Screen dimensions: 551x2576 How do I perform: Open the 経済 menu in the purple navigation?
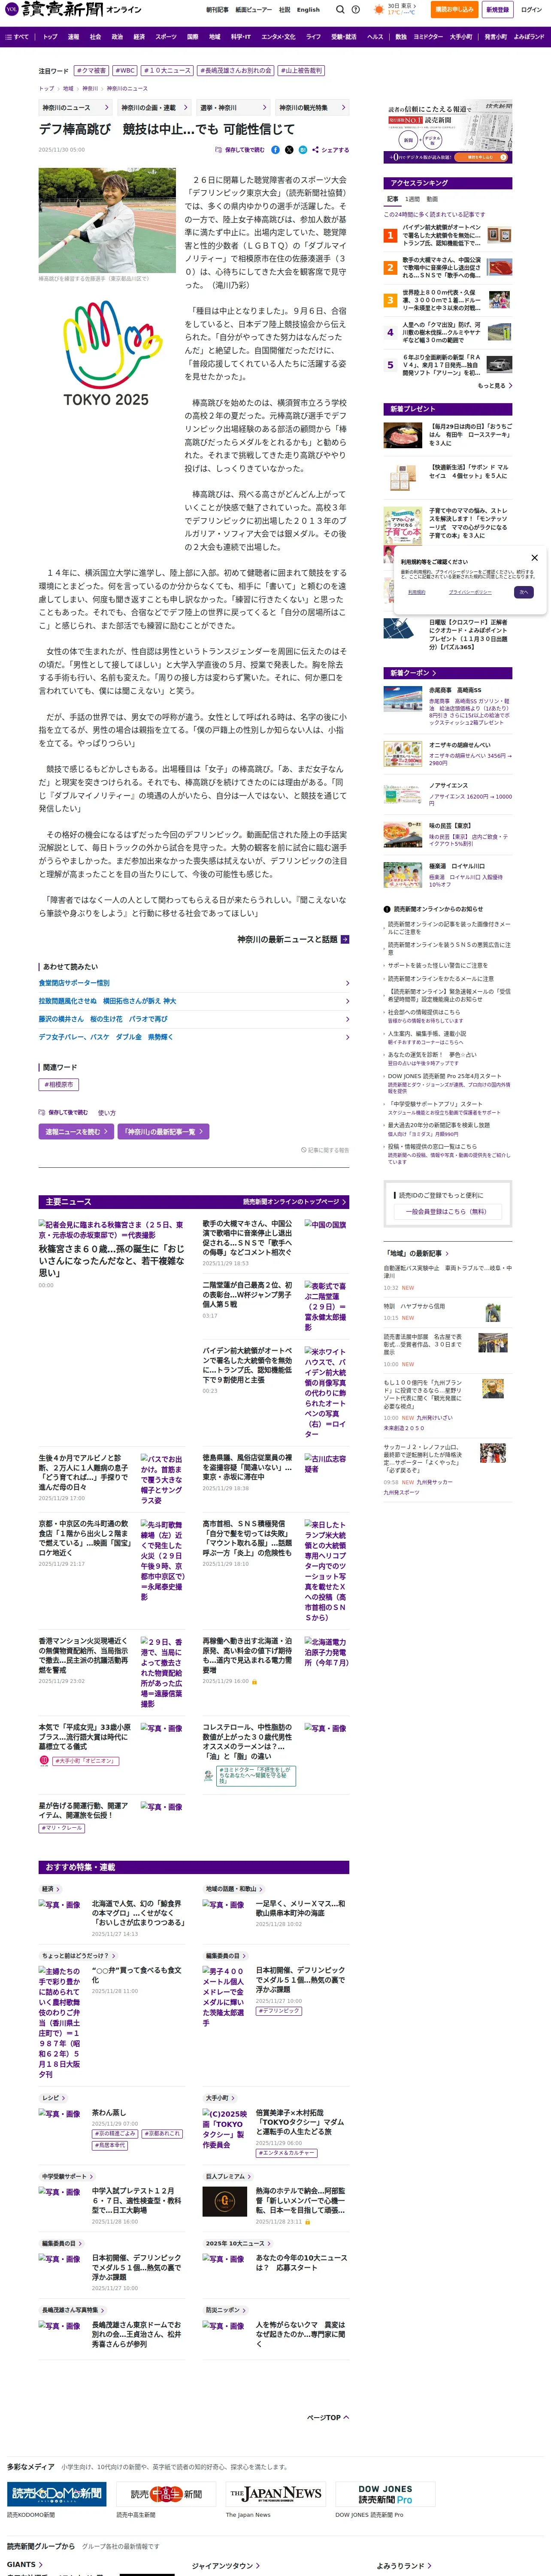pyautogui.click(x=139, y=37)
